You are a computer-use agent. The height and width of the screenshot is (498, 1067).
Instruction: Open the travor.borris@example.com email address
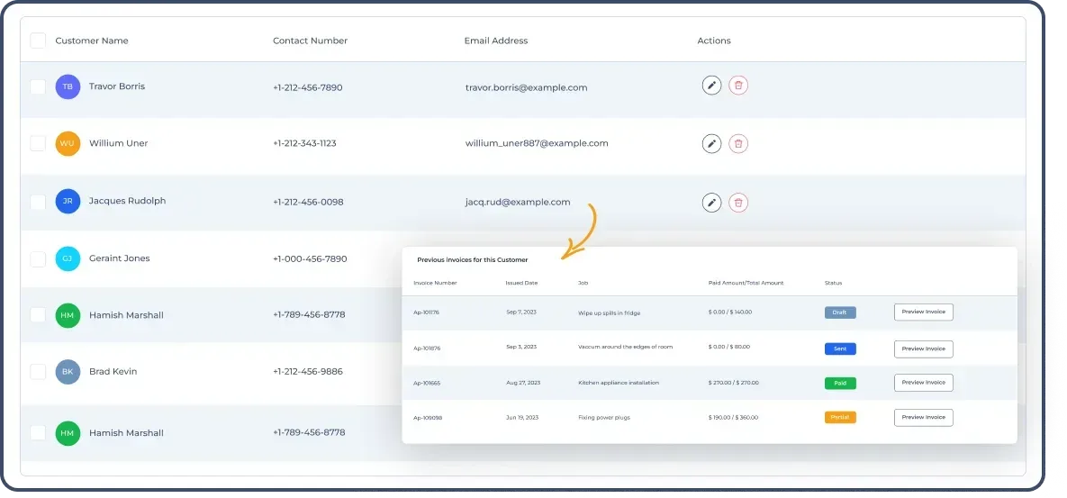(526, 87)
